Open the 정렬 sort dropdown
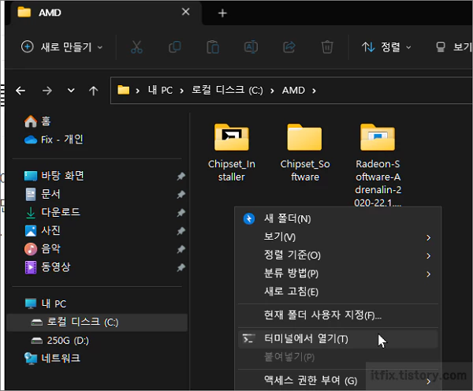473x391 pixels. (x=386, y=47)
